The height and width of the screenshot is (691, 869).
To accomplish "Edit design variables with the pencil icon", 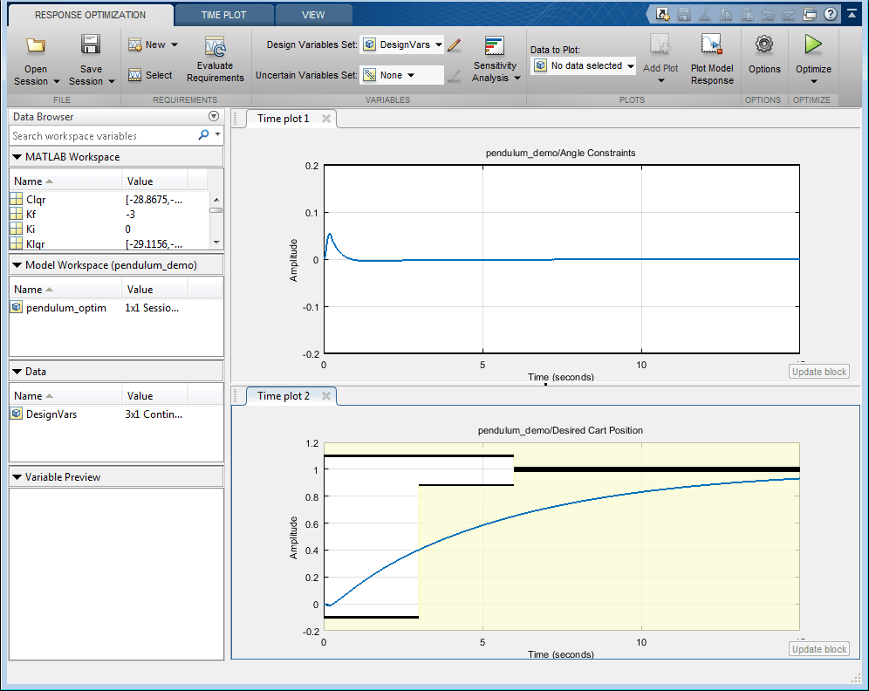I will pyautogui.click(x=454, y=45).
